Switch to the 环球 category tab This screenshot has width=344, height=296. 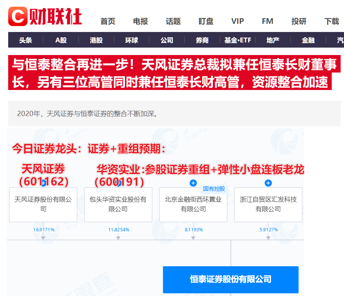131,40
